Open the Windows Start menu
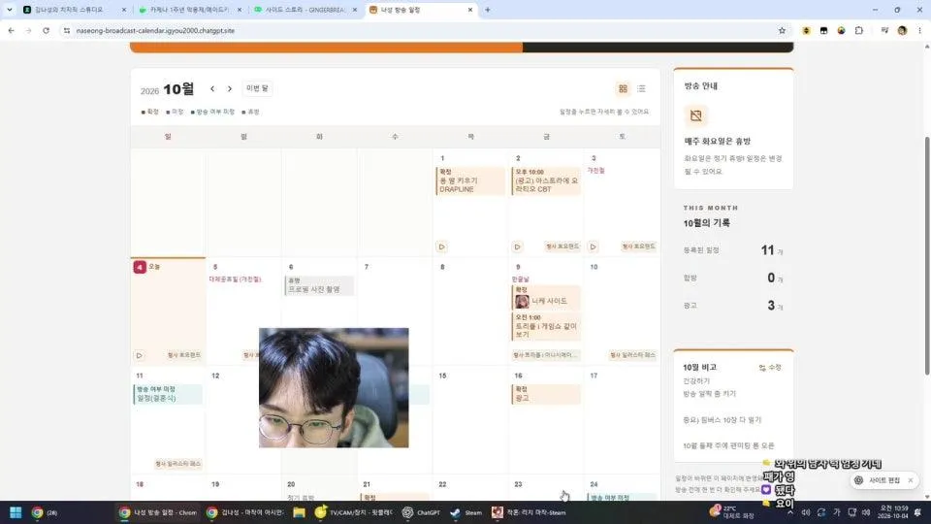Image resolution: width=931 pixels, height=524 pixels. click(x=16, y=512)
